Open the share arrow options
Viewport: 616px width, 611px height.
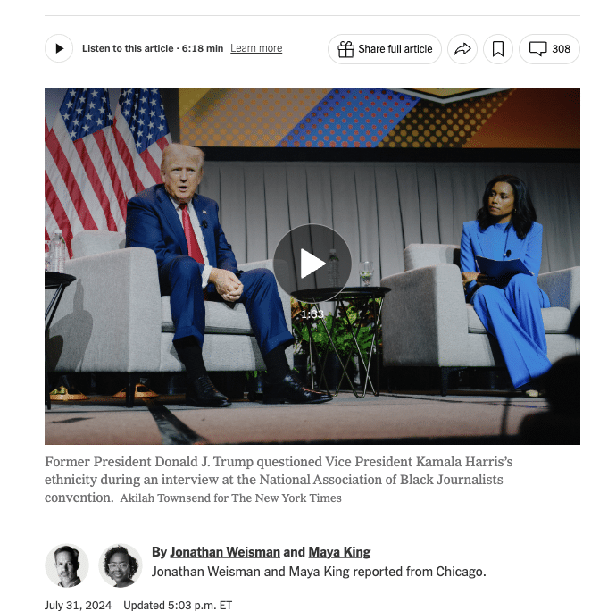[462, 49]
